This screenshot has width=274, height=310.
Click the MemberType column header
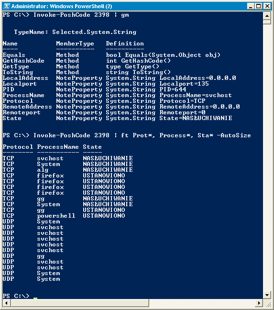point(75,44)
